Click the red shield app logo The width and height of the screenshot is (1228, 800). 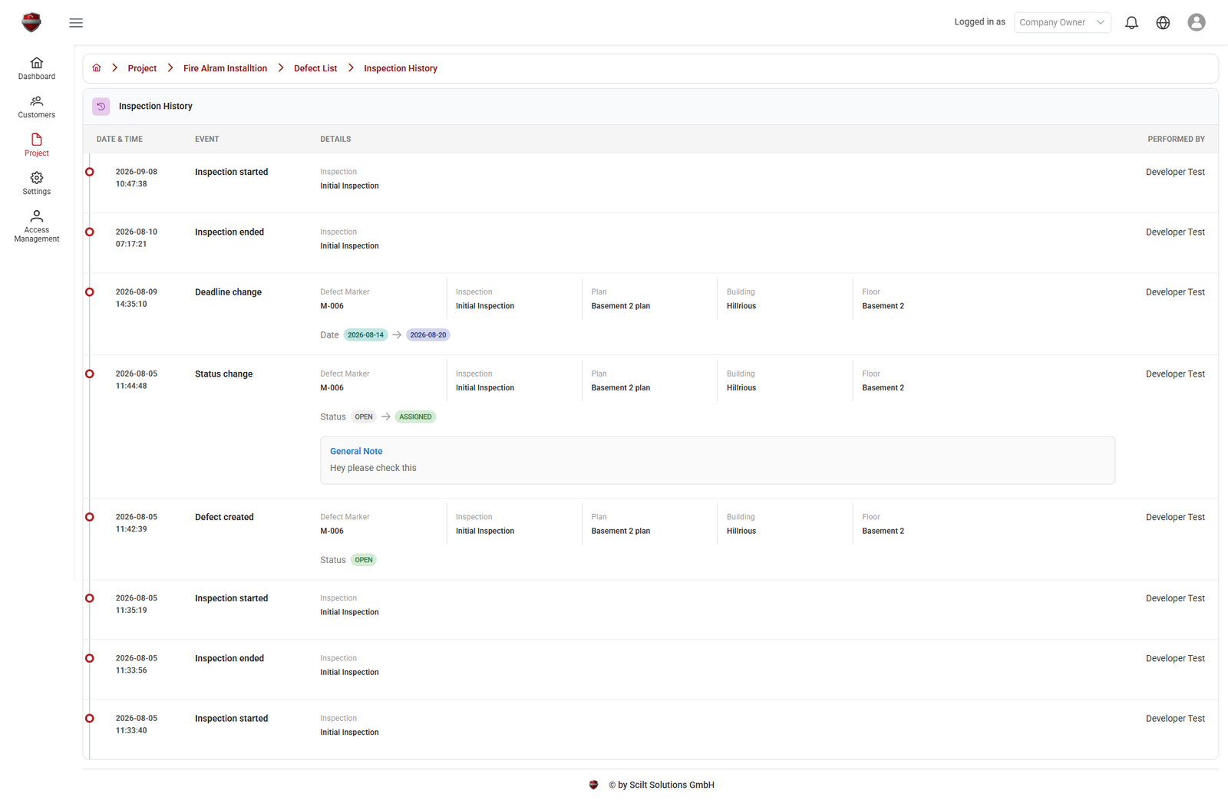pyautogui.click(x=31, y=22)
